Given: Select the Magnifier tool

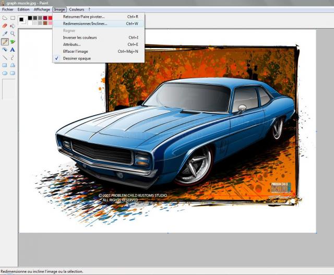Looking at the screenshot, I should [13, 33].
